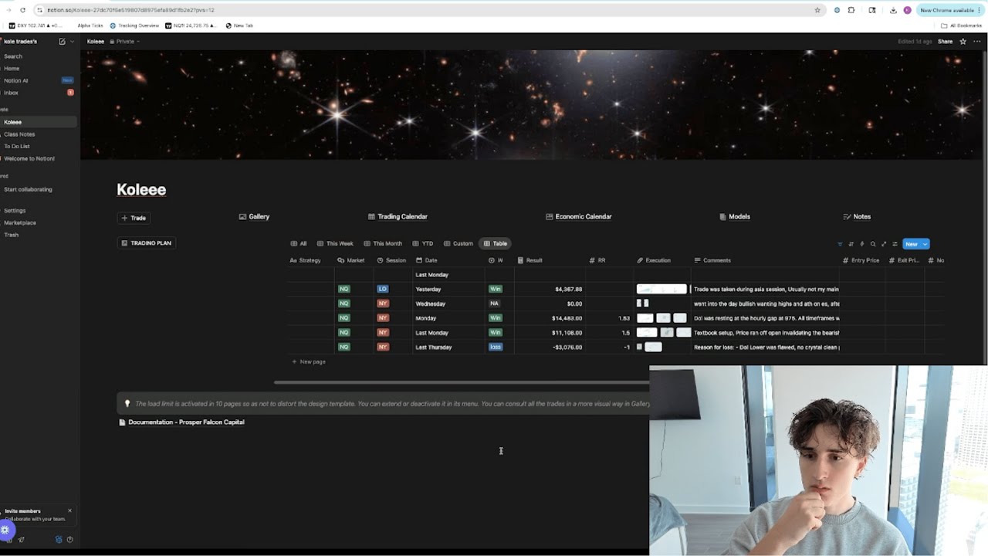Click the blue New button
This screenshot has width=988, height=556.
coord(912,244)
